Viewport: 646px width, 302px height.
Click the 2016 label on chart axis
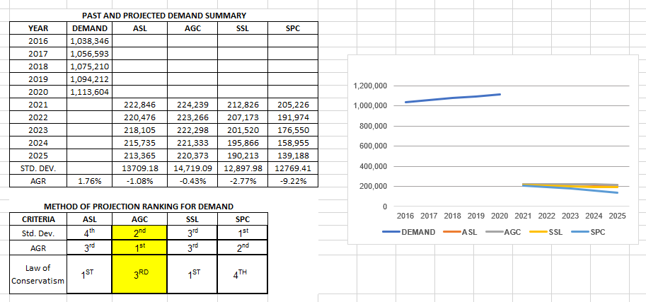coord(404,216)
